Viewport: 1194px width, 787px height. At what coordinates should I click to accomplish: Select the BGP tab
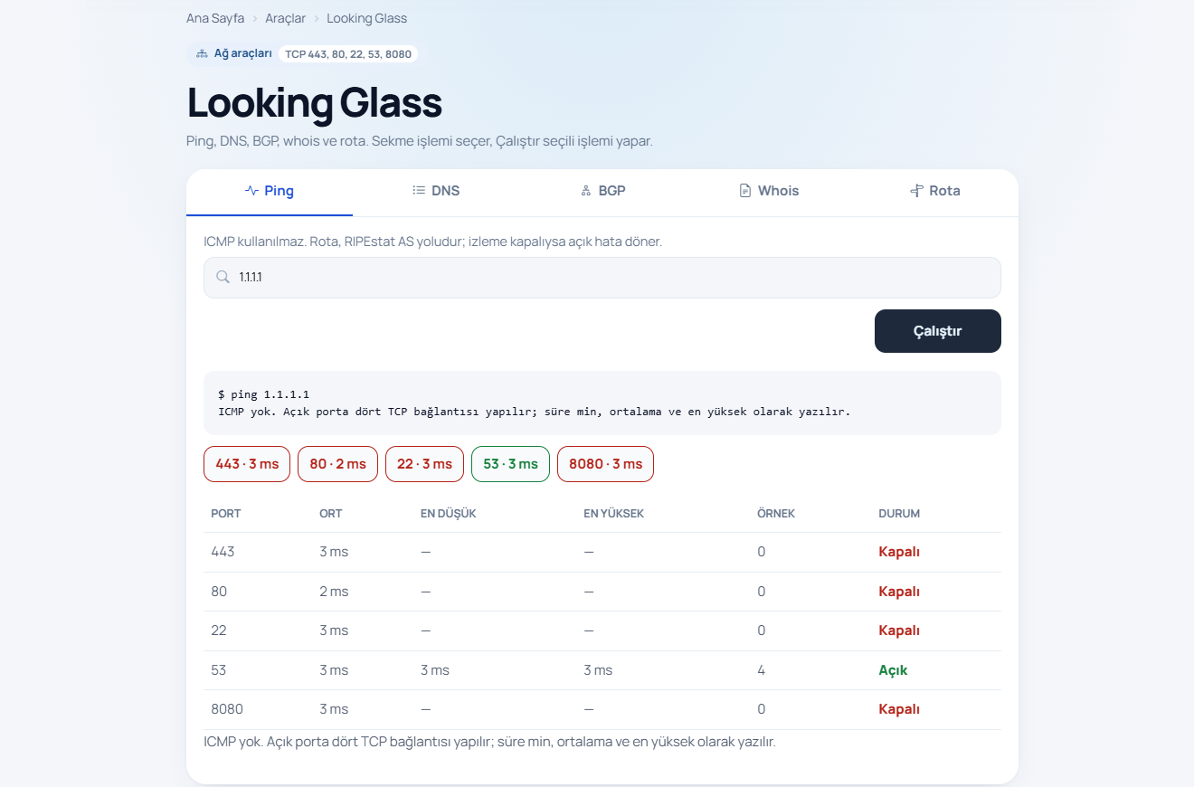coord(602,191)
